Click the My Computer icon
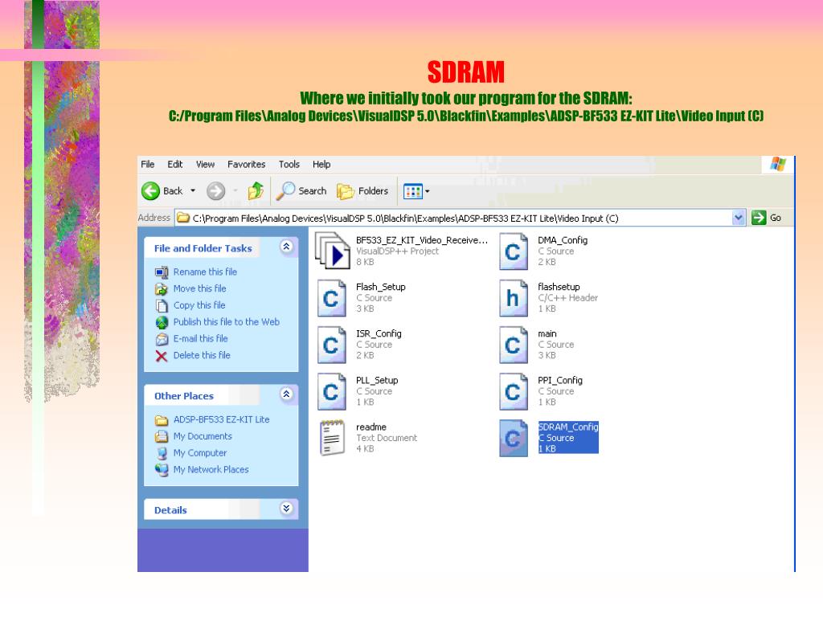Image resolution: width=823 pixels, height=617 pixels. [x=162, y=453]
